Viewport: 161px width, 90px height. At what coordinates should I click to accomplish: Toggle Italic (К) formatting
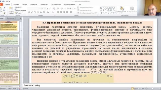(x=32, y=12)
